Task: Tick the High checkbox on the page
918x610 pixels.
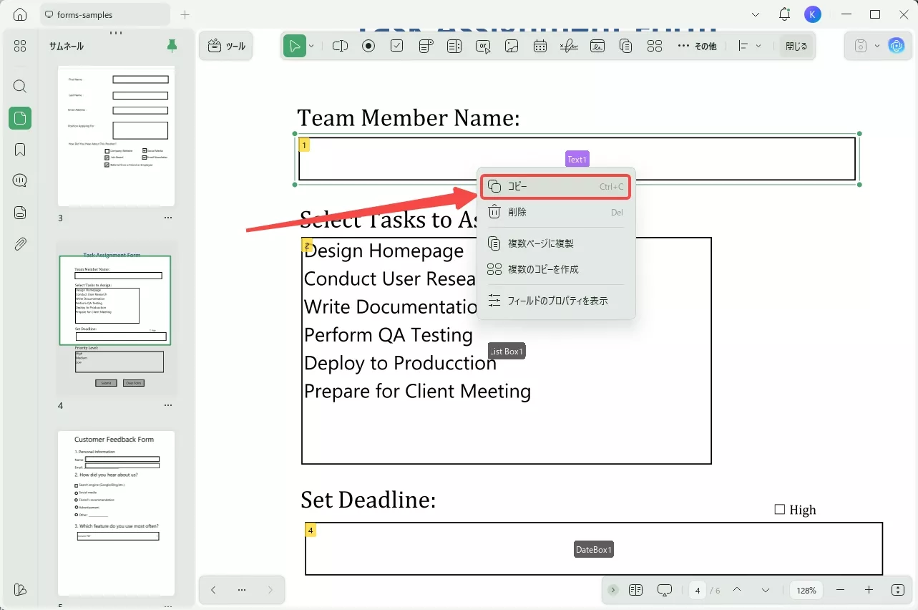Action: click(780, 510)
